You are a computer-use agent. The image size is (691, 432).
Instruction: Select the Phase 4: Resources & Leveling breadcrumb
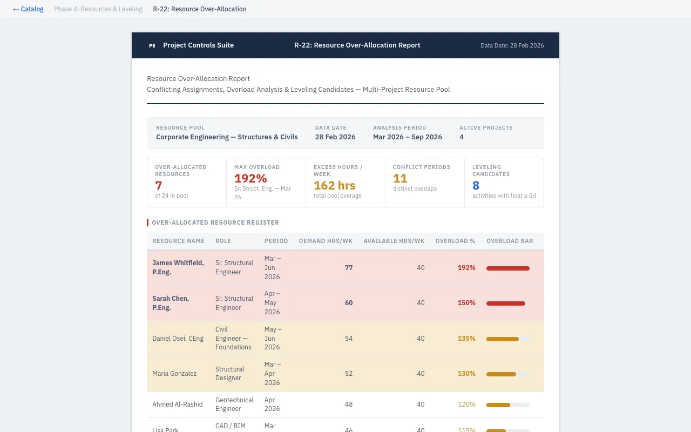pyautogui.click(x=98, y=9)
